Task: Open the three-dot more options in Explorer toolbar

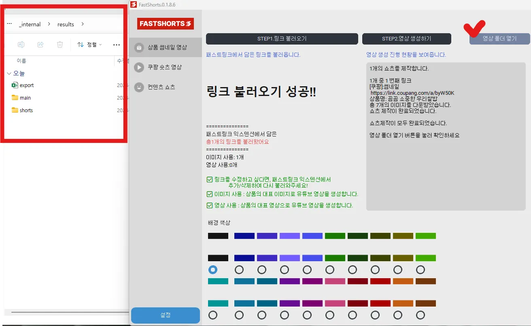Action: click(117, 45)
